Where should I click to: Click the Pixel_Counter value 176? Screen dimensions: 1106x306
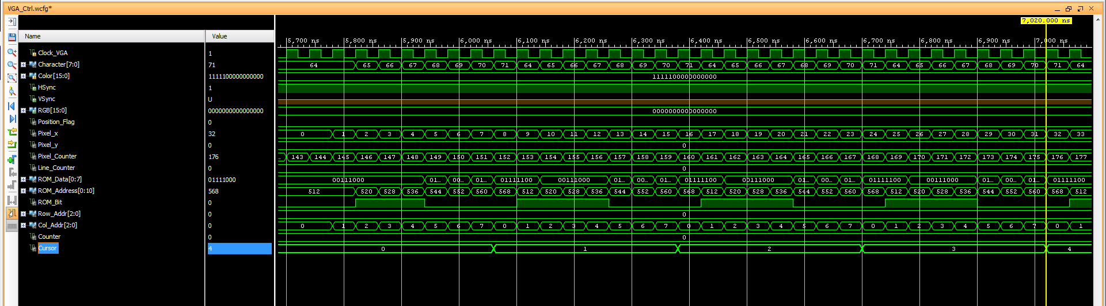[x=213, y=157]
